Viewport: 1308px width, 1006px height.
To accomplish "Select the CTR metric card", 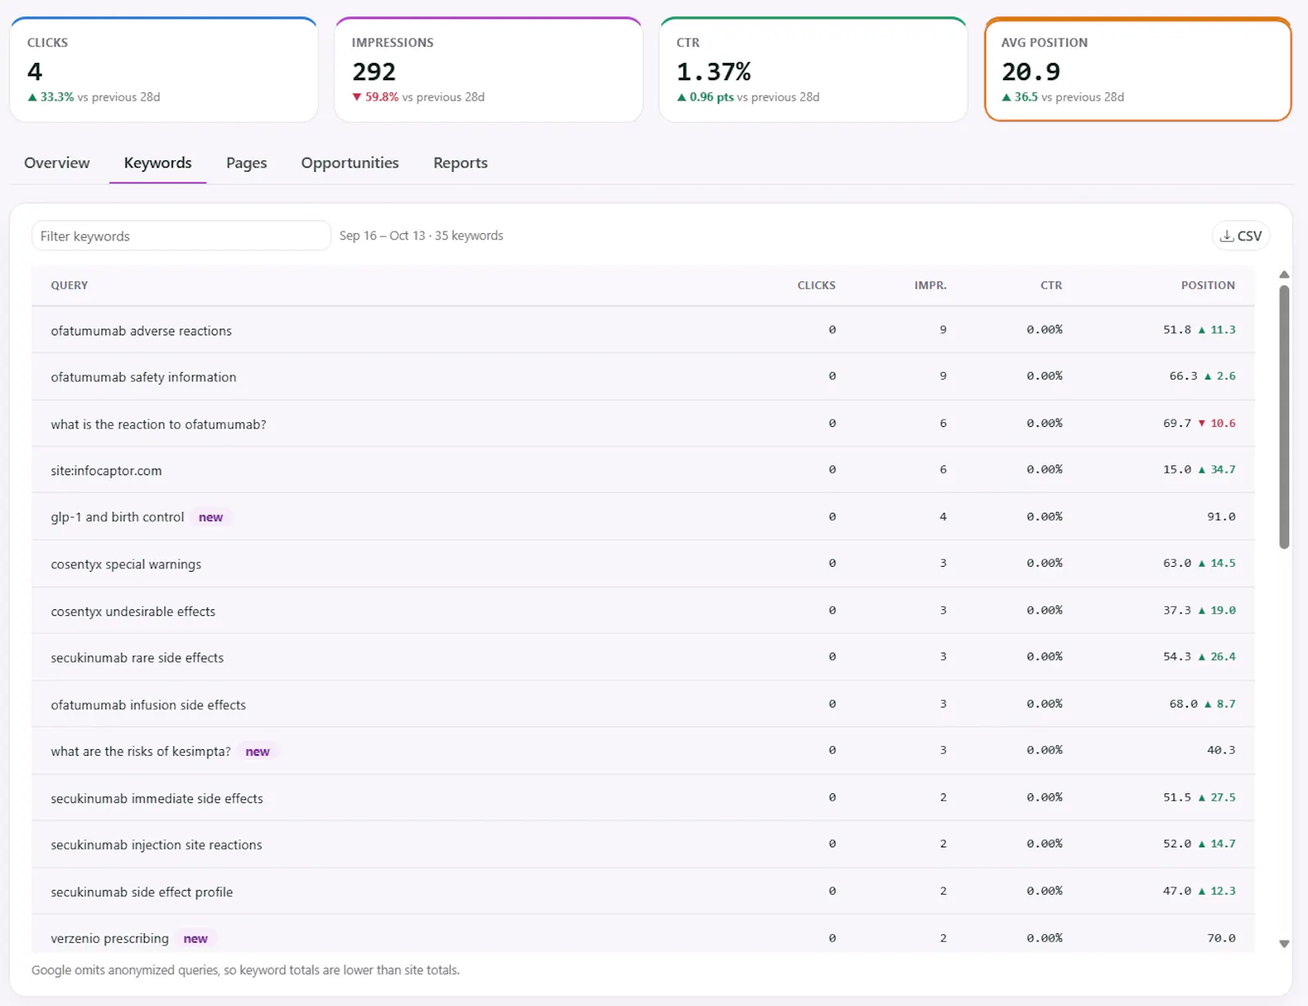I will pos(813,70).
